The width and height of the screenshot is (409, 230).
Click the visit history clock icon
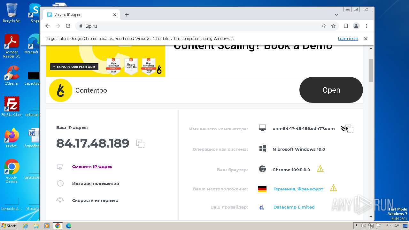coord(60,183)
